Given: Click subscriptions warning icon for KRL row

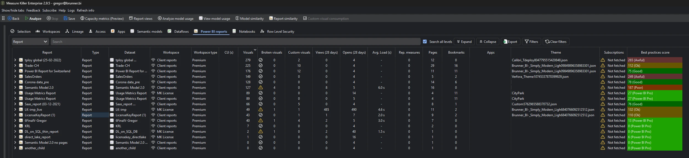Looking at the screenshot, I should pos(603,126).
